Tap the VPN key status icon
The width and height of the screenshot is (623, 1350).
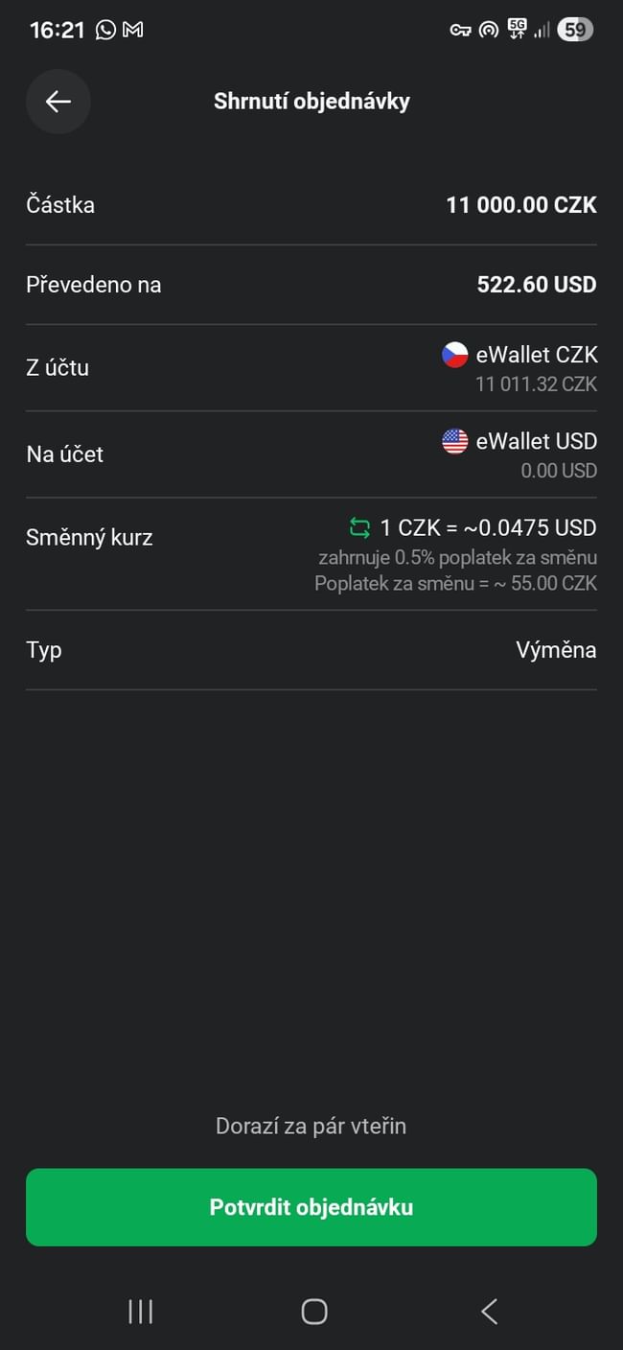[460, 30]
